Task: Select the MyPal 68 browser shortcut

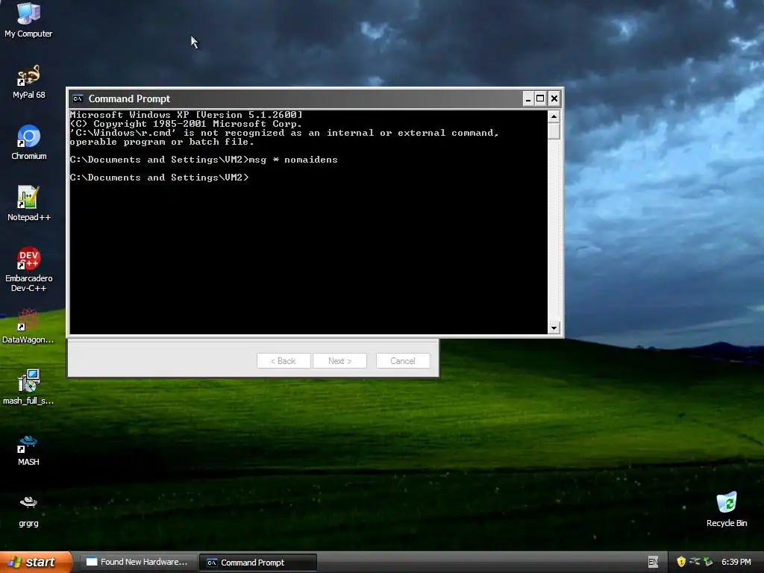Action: tap(28, 82)
